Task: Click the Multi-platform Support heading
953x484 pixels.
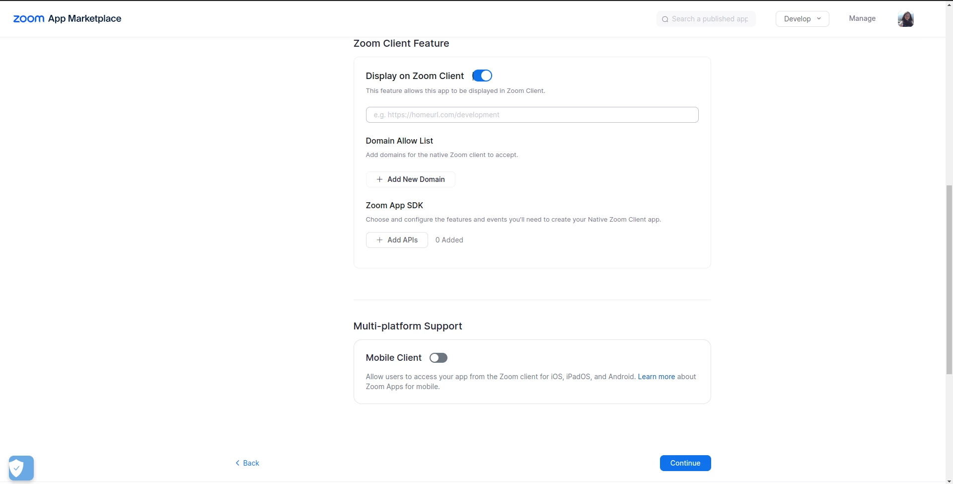Action: tap(408, 326)
